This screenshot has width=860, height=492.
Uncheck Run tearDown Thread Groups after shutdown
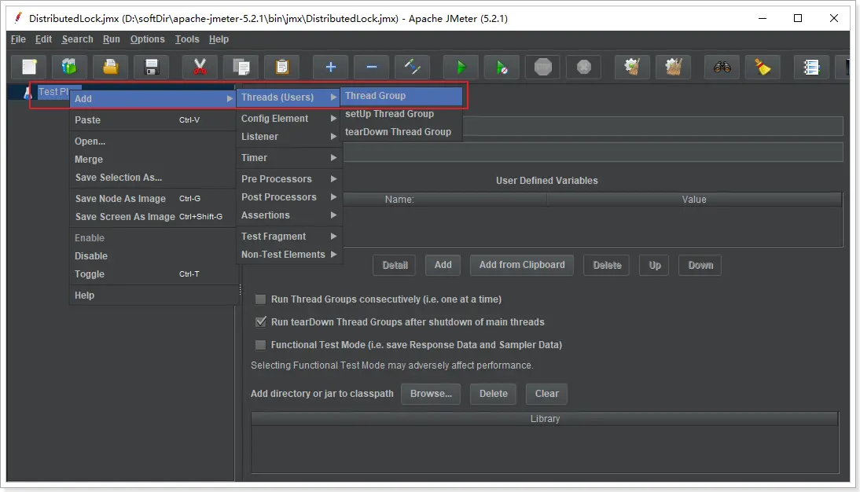[x=260, y=322]
